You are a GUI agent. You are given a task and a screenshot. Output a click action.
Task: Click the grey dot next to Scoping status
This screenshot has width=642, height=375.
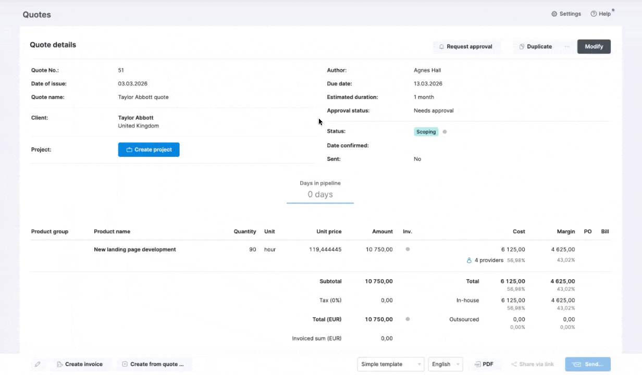[x=445, y=132]
